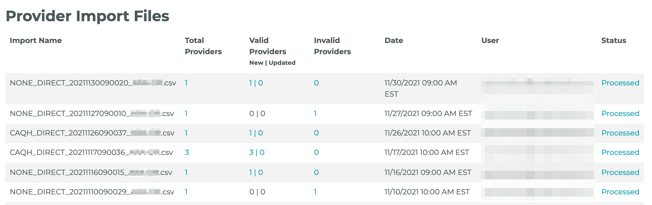Click invalid providers 0 in 11/30/2021 row
Screen dimensions: 652x205
316,83
